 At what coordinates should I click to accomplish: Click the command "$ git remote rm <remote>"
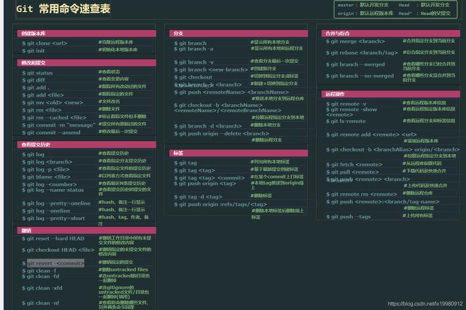tap(362, 194)
